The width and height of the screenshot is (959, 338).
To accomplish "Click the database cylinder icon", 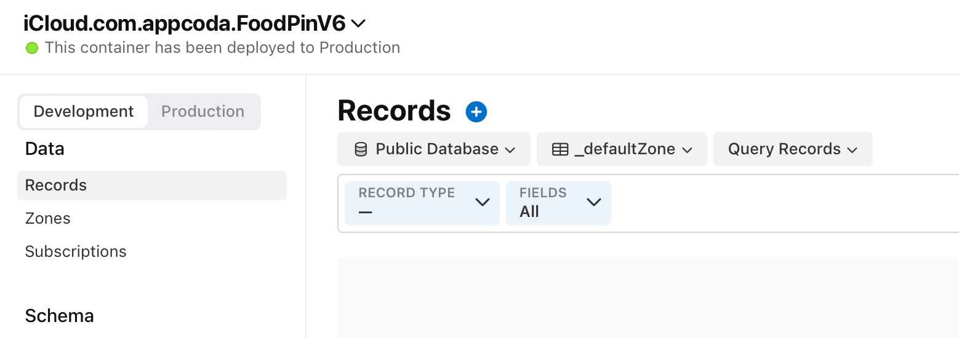I will 361,149.
